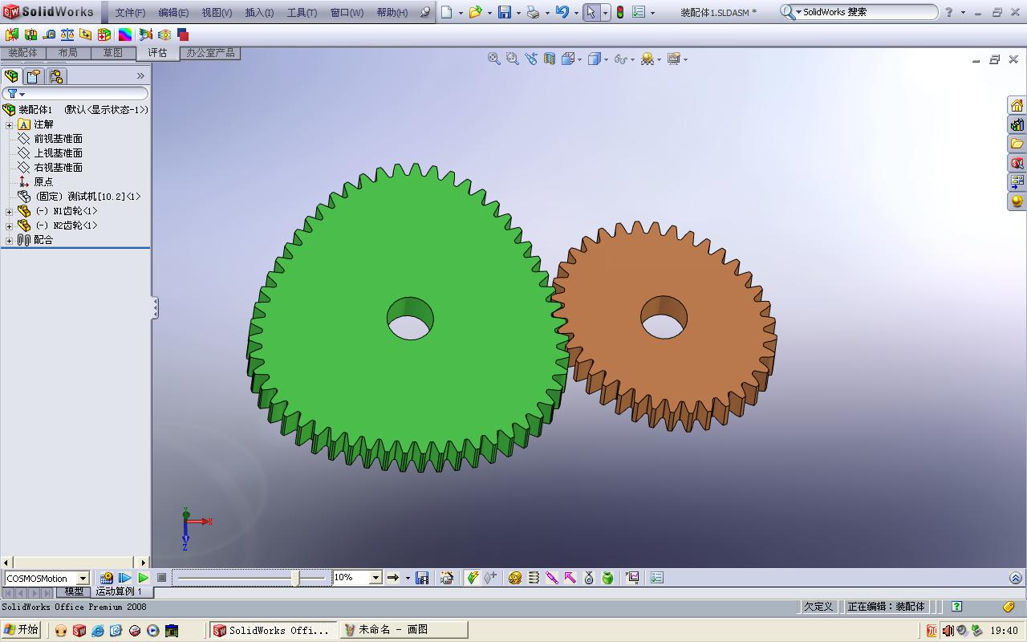Open the View Orientation dropdown arrow
Viewport: 1027px width, 642px height.
[x=580, y=59]
